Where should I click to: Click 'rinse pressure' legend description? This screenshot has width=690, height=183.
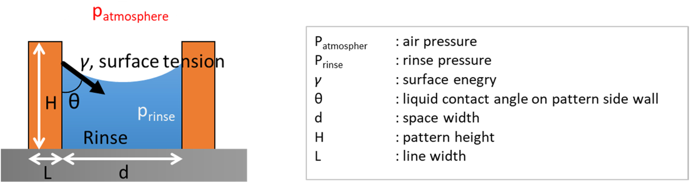tap(447, 60)
